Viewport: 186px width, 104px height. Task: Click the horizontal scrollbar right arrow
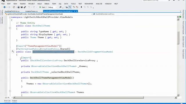(176, 98)
